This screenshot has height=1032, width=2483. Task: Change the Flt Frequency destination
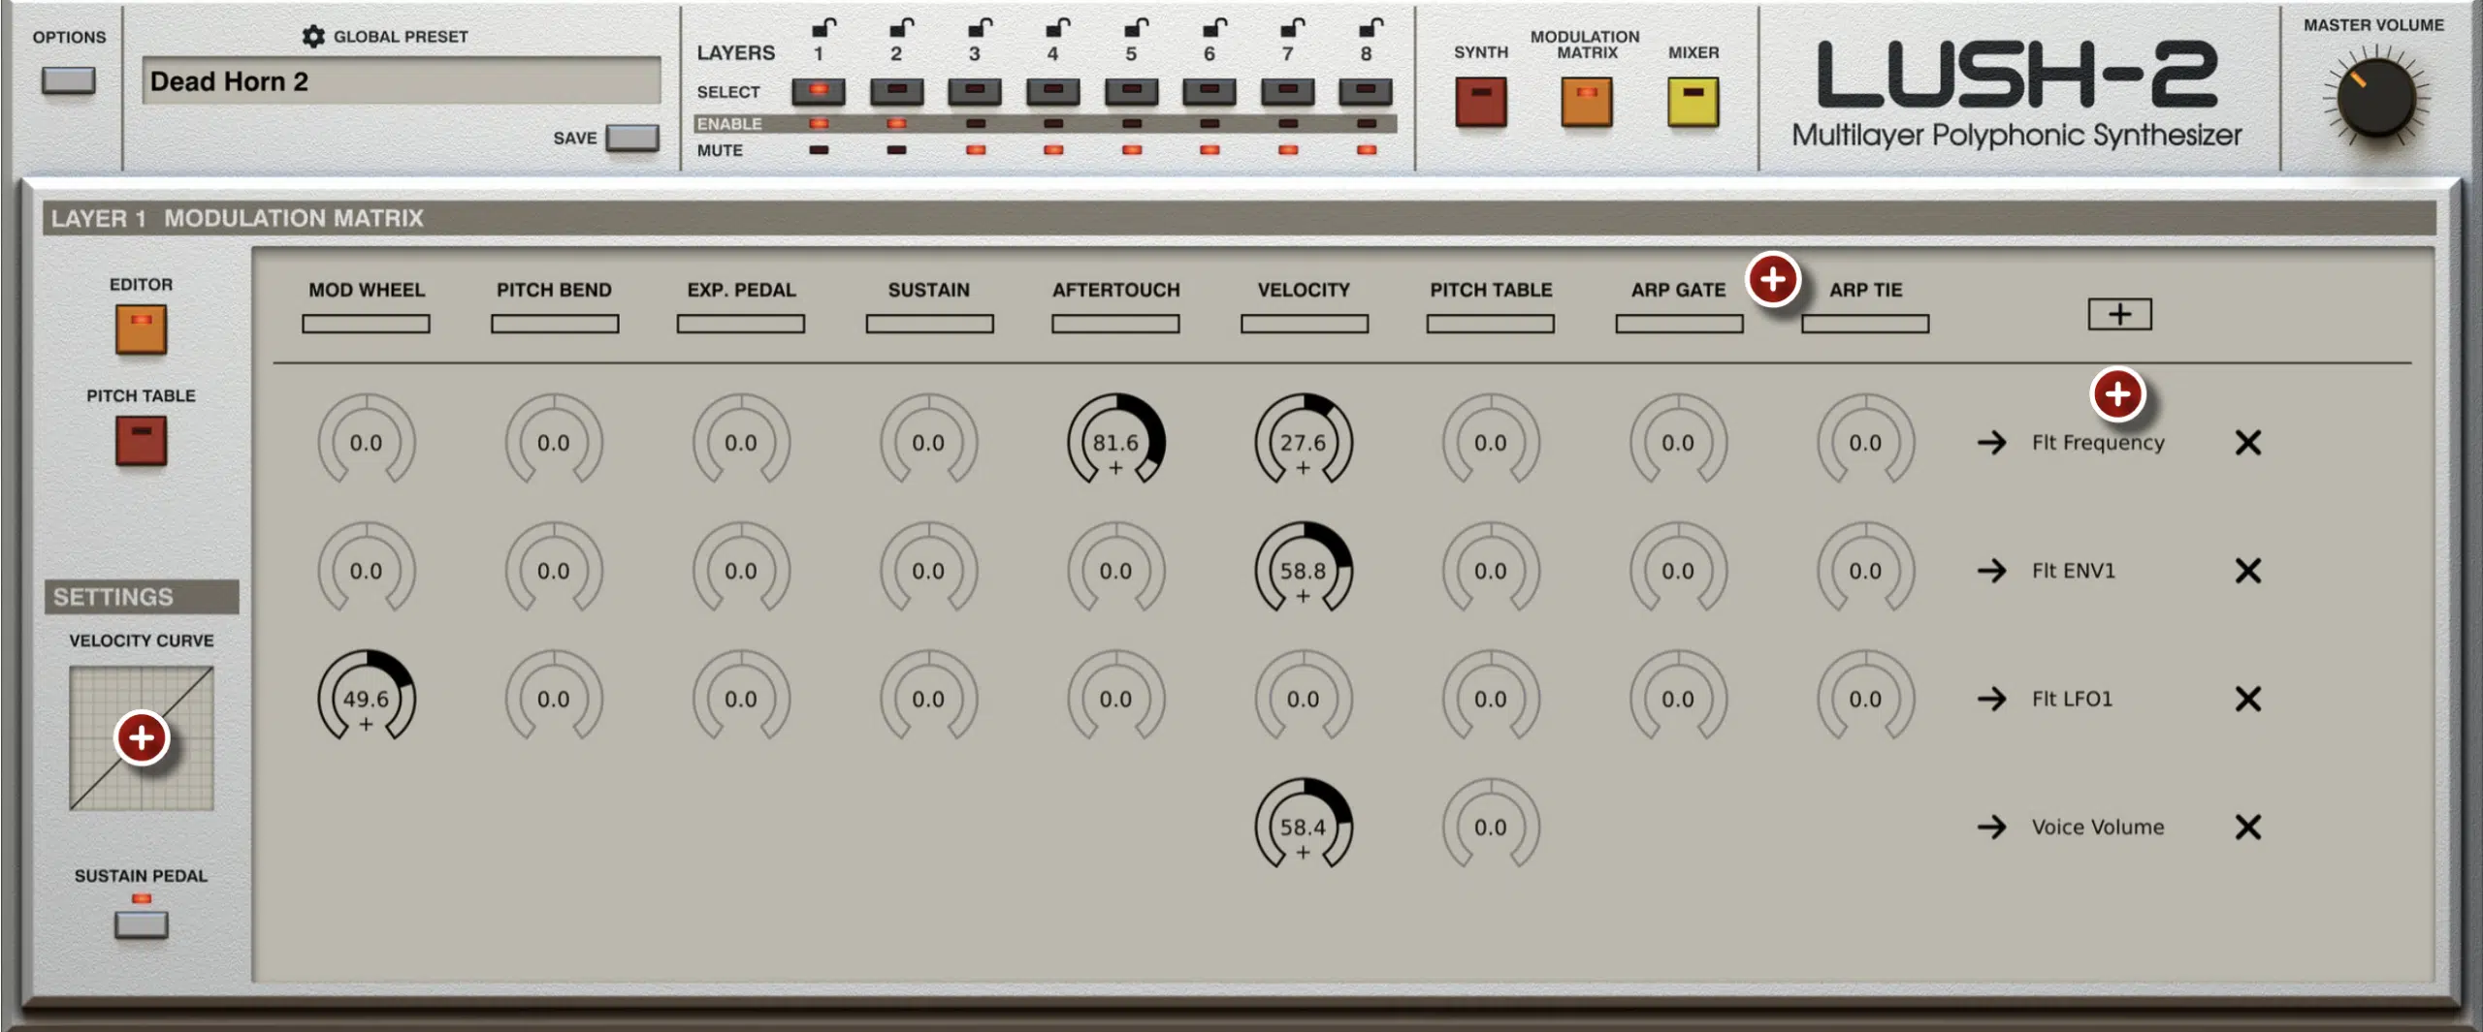coord(2098,443)
